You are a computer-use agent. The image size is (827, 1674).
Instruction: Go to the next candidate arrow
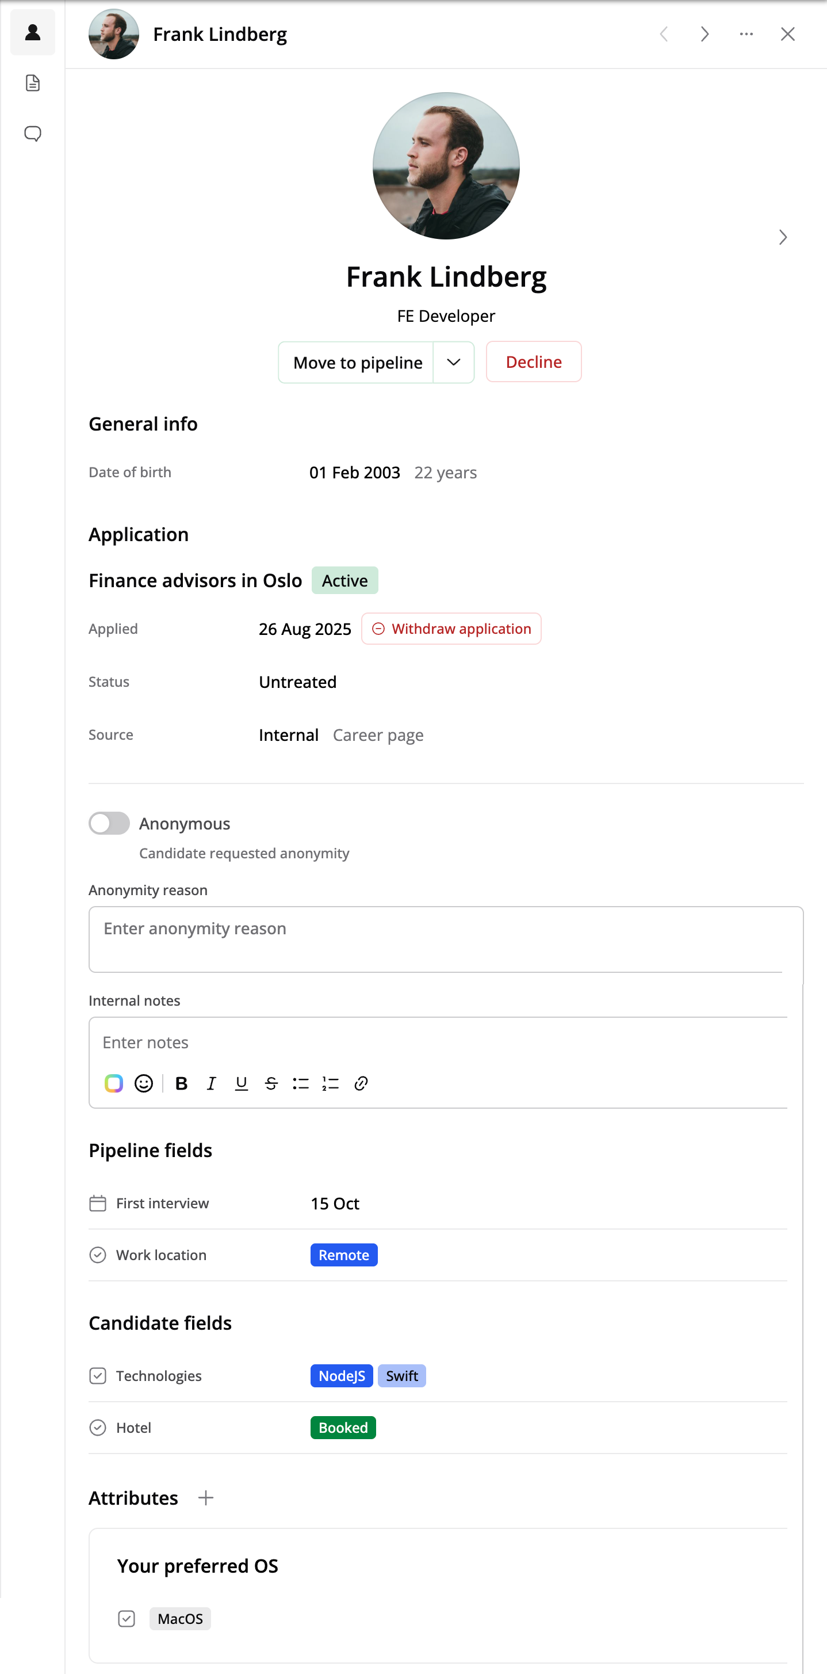705,34
